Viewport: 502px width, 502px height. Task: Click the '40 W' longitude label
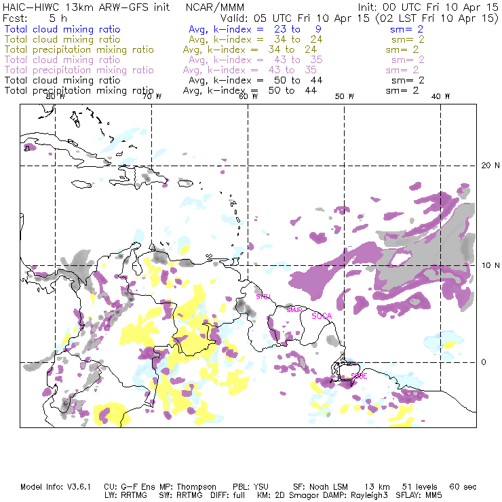[440, 96]
